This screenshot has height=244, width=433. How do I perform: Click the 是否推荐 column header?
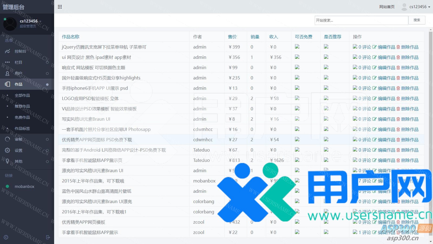click(x=333, y=37)
